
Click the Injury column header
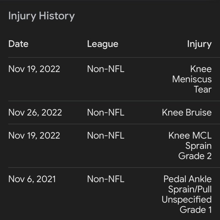pyautogui.click(x=199, y=44)
